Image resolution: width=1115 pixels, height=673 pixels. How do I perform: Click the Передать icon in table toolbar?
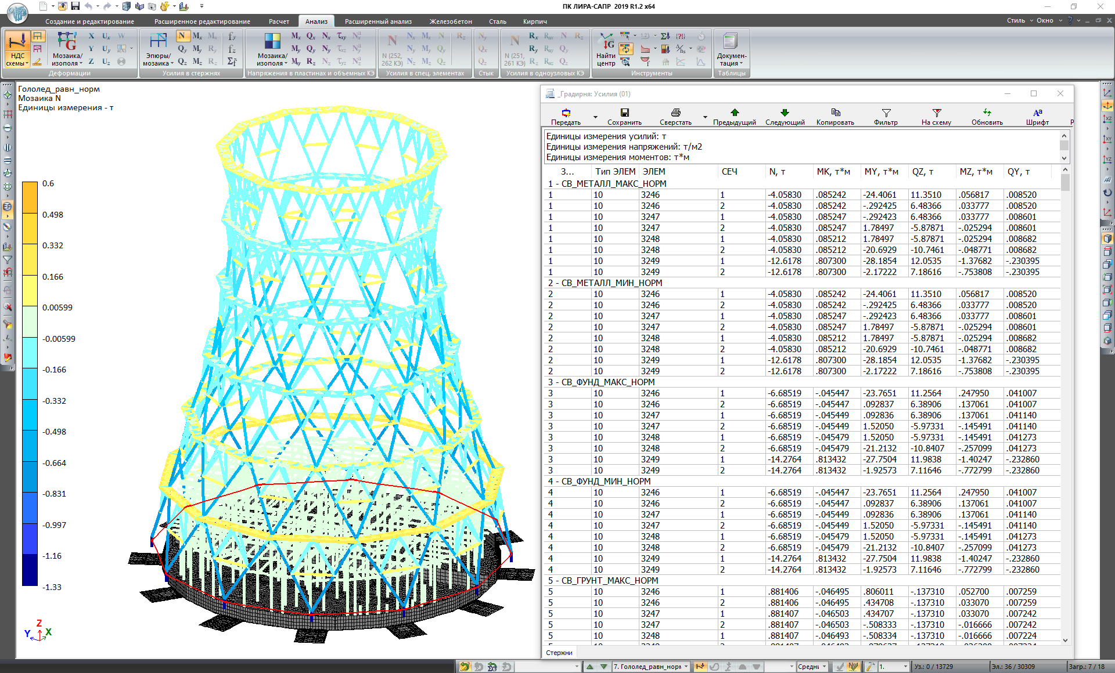point(566,113)
